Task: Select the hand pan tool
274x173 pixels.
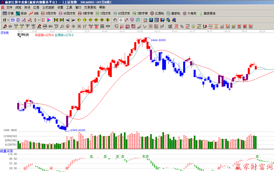Action: click(x=115, y=20)
